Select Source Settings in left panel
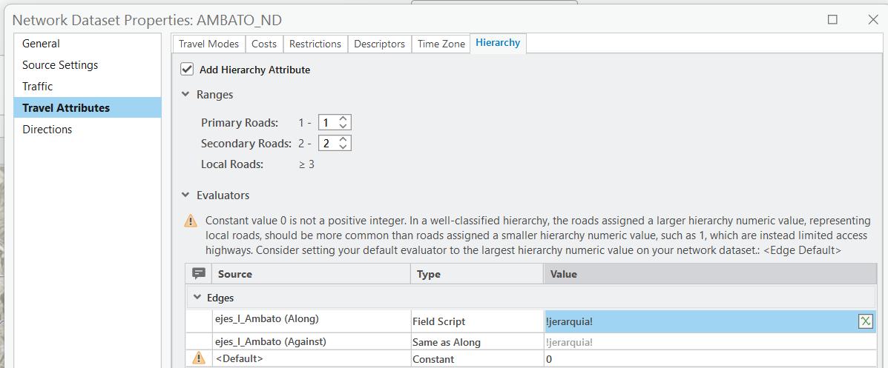This screenshot has height=368, width=888. pyautogui.click(x=60, y=65)
